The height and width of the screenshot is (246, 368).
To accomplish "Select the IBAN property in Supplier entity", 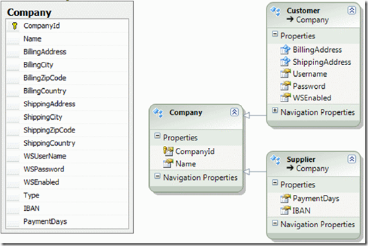I will pyautogui.click(x=301, y=210).
